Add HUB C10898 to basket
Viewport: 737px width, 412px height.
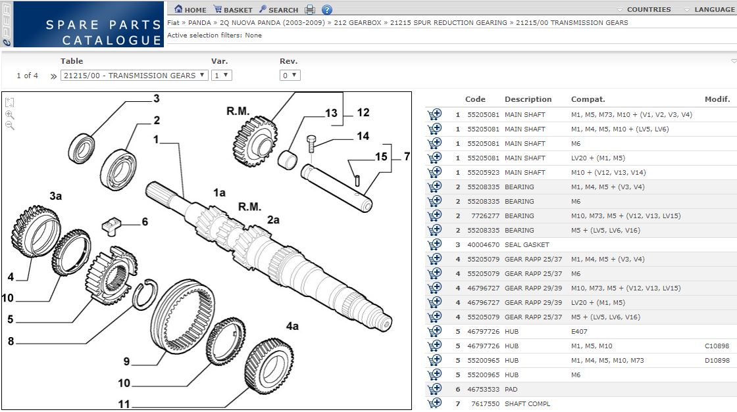click(x=434, y=346)
